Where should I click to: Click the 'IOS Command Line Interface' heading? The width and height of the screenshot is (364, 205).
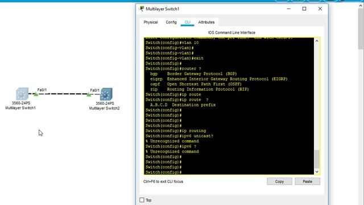pyautogui.click(x=231, y=32)
